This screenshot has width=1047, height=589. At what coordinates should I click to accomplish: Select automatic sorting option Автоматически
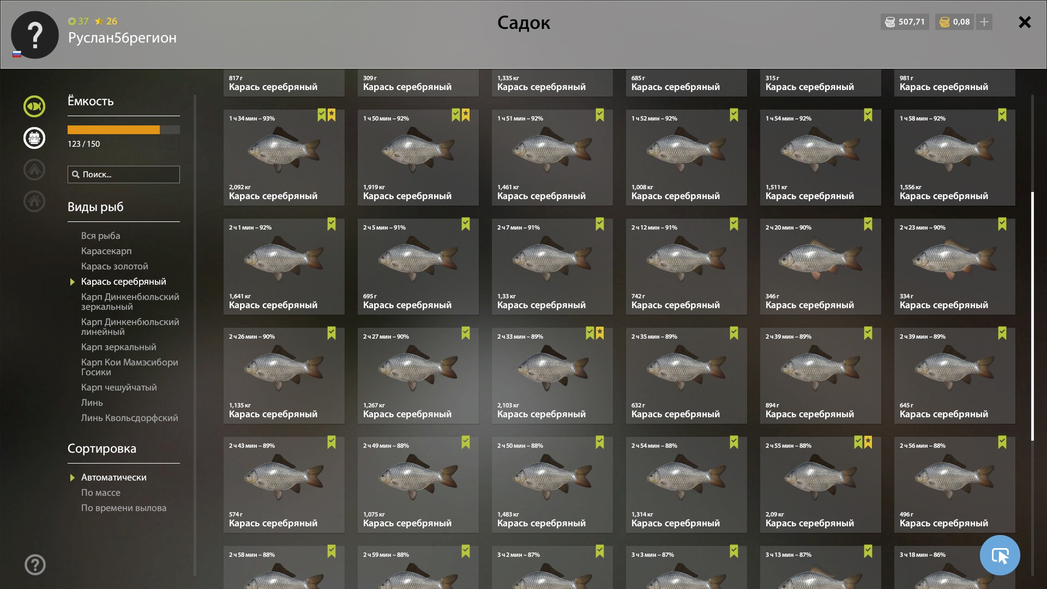click(114, 477)
